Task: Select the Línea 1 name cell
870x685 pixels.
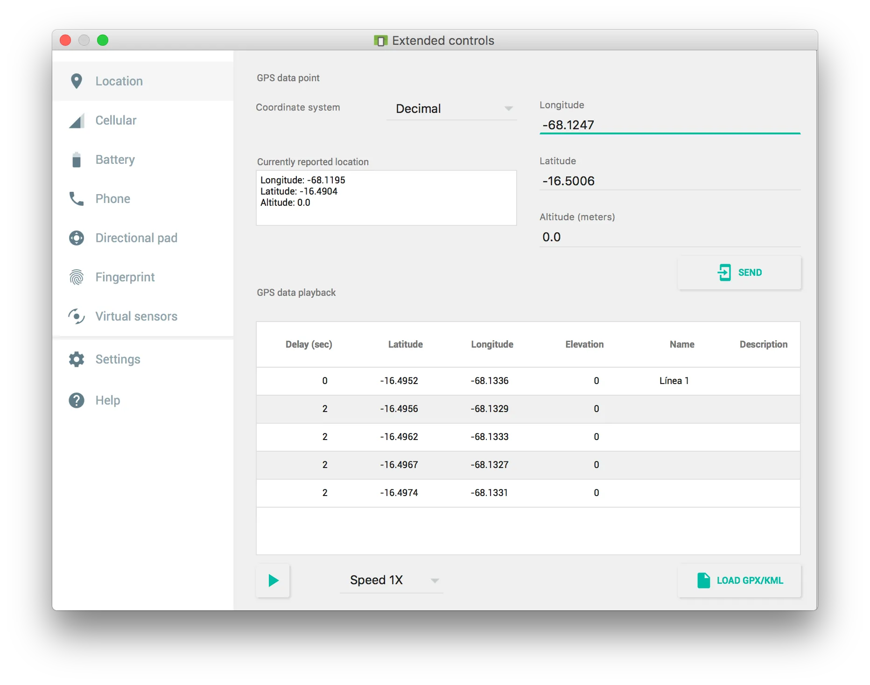Action: tap(674, 381)
